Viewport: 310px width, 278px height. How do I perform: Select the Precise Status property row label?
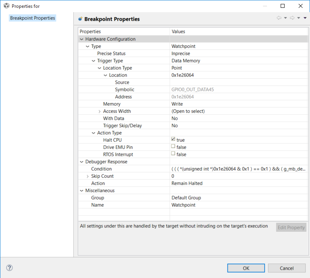111,54
